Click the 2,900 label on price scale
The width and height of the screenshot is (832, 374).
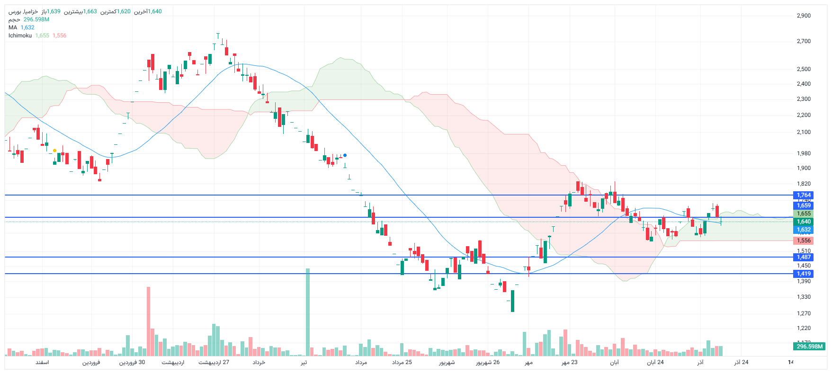(804, 16)
